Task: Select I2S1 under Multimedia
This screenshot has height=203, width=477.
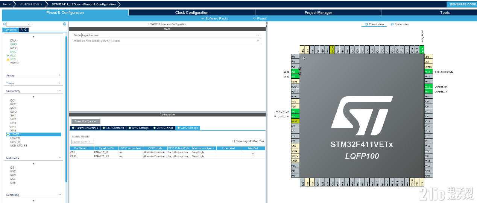Action: coord(13,167)
